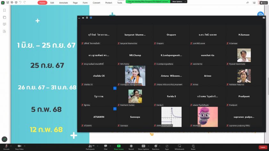
Task: Unmute the microphone
Action: click(x=6, y=147)
